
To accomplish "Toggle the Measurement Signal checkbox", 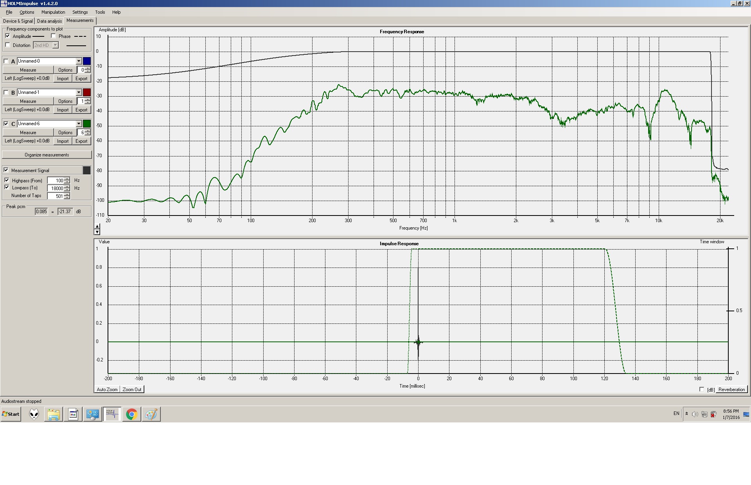I will pos(6,170).
